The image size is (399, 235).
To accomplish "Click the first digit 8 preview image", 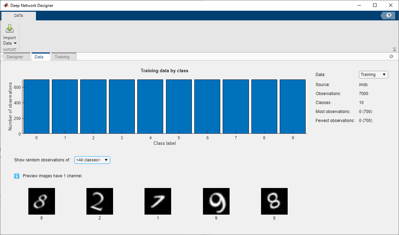I will (x=41, y=201).
